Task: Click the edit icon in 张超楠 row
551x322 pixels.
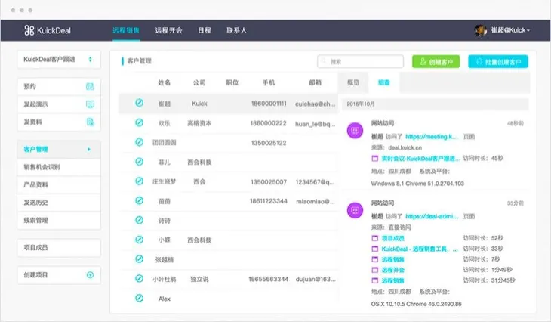Action: tap(139, 259)
